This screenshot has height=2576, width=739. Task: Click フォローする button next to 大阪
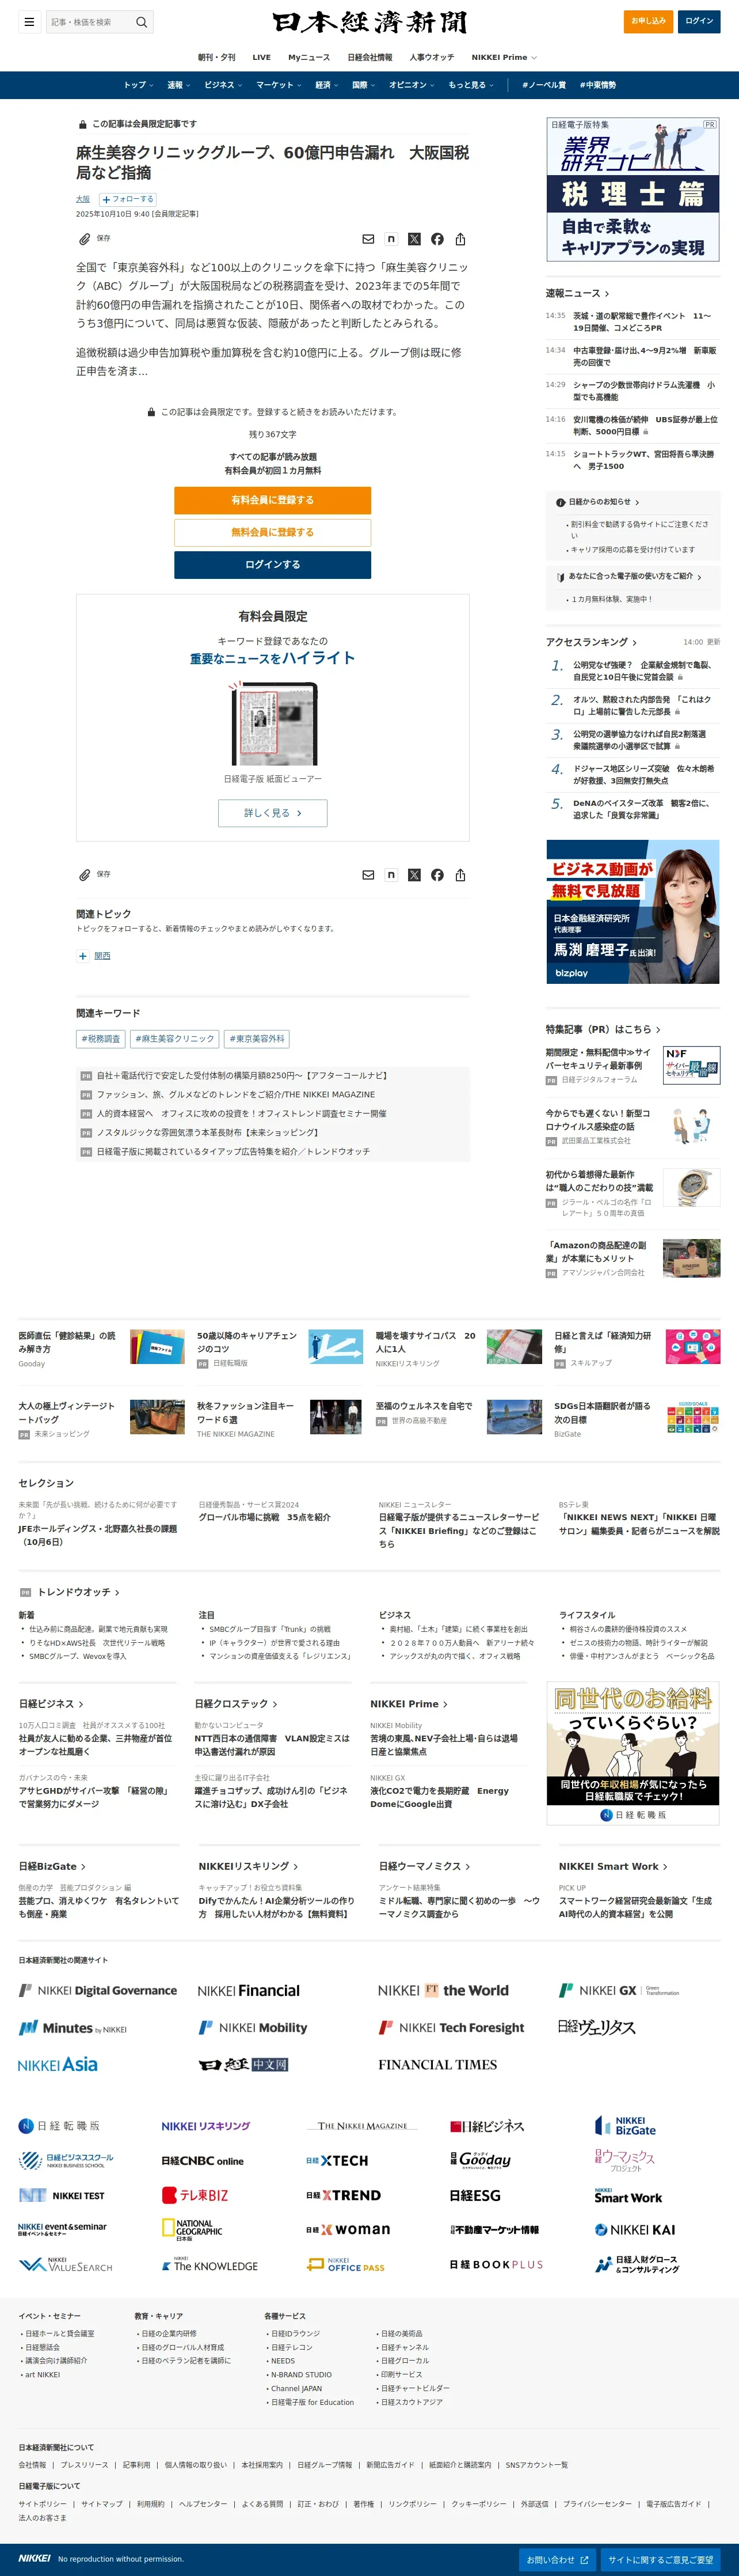point(127,199)
